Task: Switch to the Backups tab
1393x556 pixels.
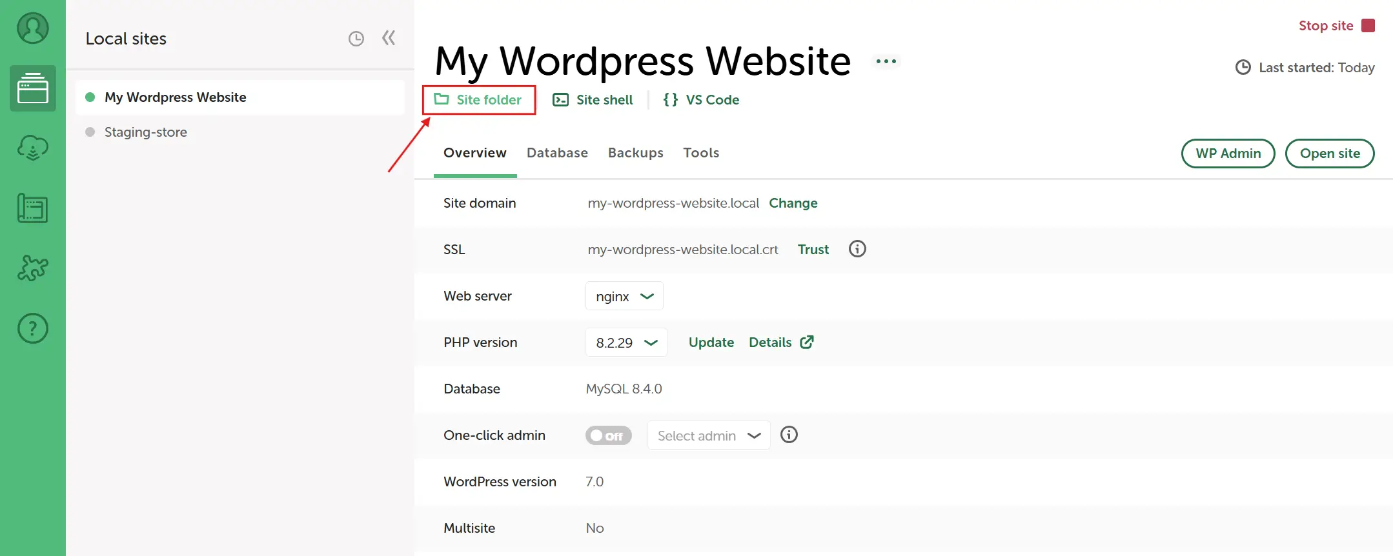Action: (636, 153)
